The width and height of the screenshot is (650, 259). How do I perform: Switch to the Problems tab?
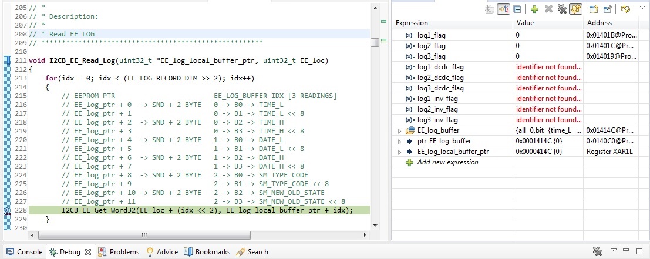[x=119, y=251]
